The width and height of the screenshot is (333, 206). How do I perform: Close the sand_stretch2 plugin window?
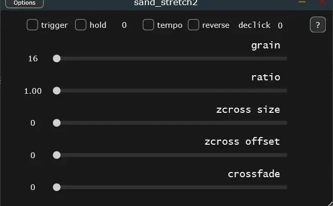(322, 2)
